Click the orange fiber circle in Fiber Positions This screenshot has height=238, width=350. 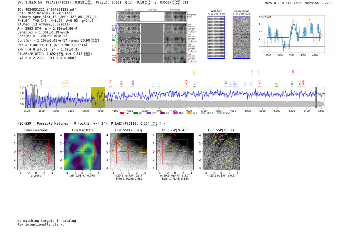pyautogui.click(x=33, y=152)
